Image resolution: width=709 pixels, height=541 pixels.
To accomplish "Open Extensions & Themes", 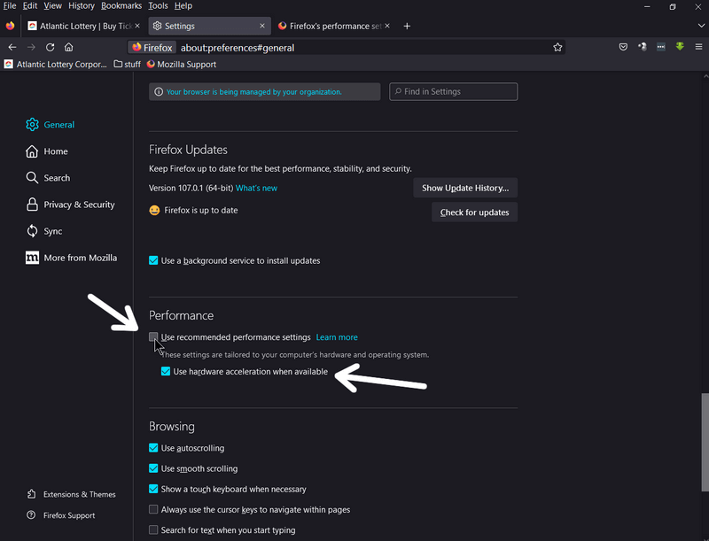I will pyautogui.click(x=71, y=494).
